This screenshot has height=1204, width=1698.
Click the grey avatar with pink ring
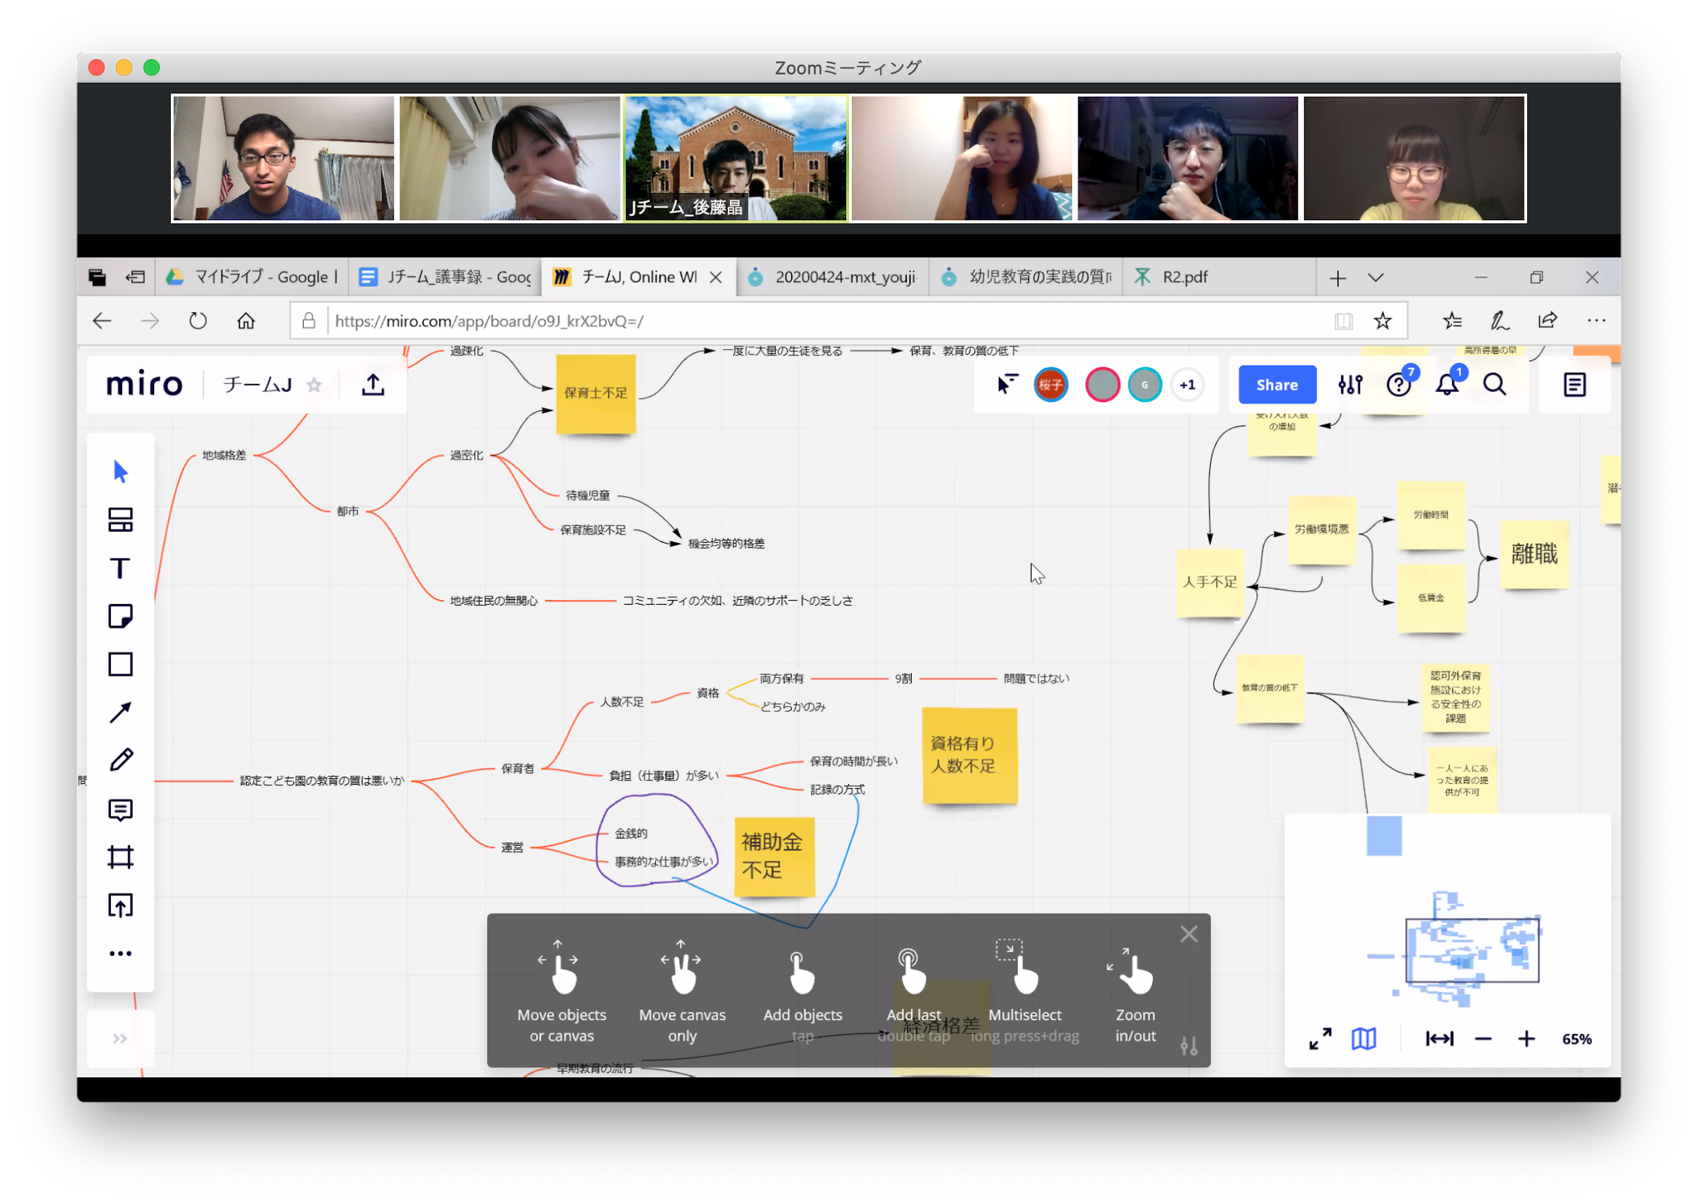pos(1103,385)
